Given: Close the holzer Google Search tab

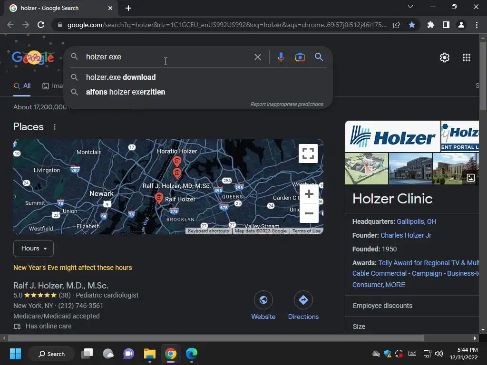Looking at the screenshot, I should [110, 8].
